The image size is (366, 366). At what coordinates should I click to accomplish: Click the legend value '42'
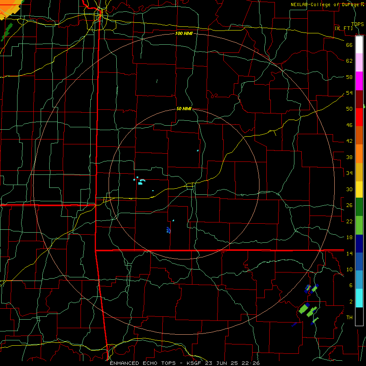(349, 141)
